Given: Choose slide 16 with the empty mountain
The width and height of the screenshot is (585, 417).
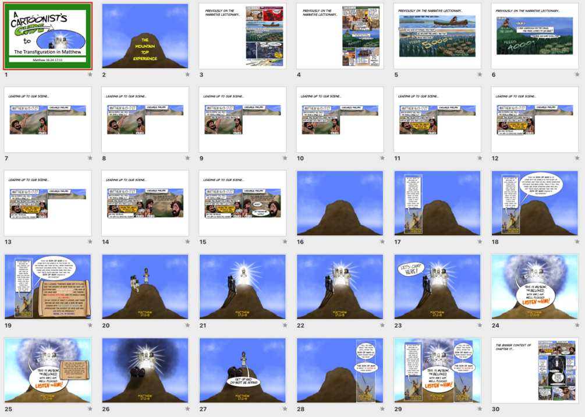Looking at the screenshot, I should coord(340,203).
